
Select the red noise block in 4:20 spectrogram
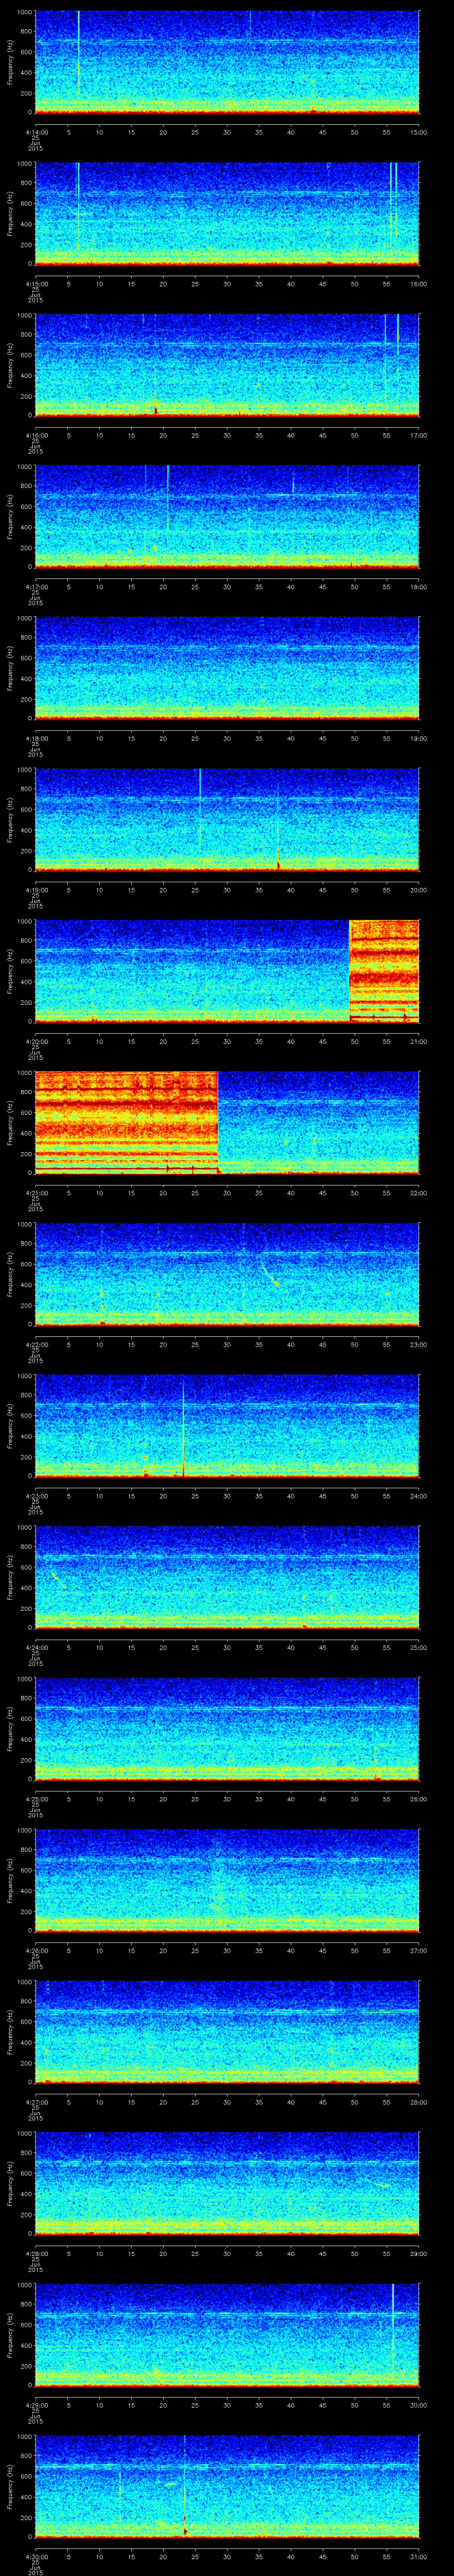click(383, 970)
